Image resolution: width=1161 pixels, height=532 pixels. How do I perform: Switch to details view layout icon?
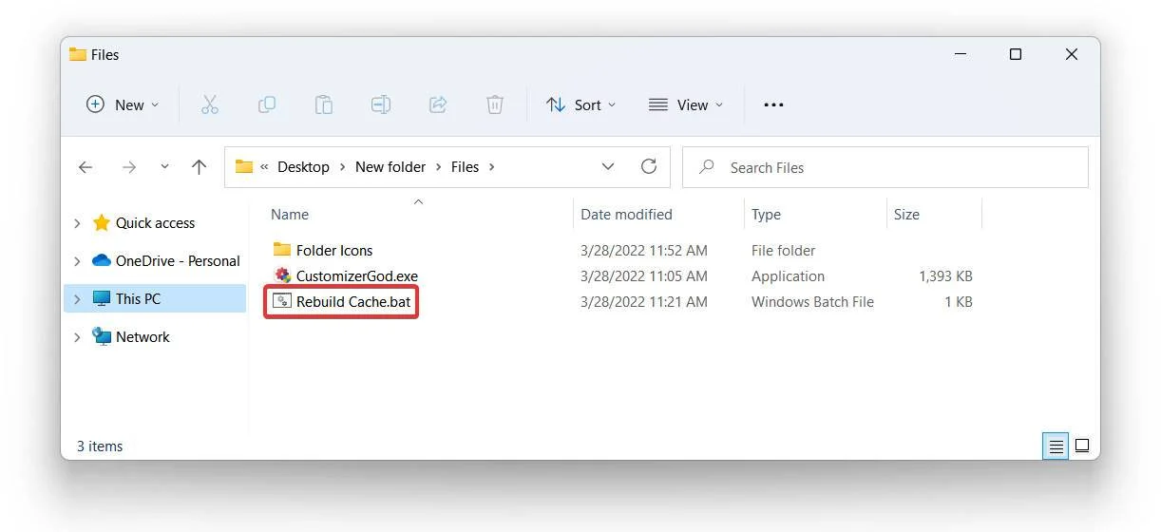pos(1056,446)
